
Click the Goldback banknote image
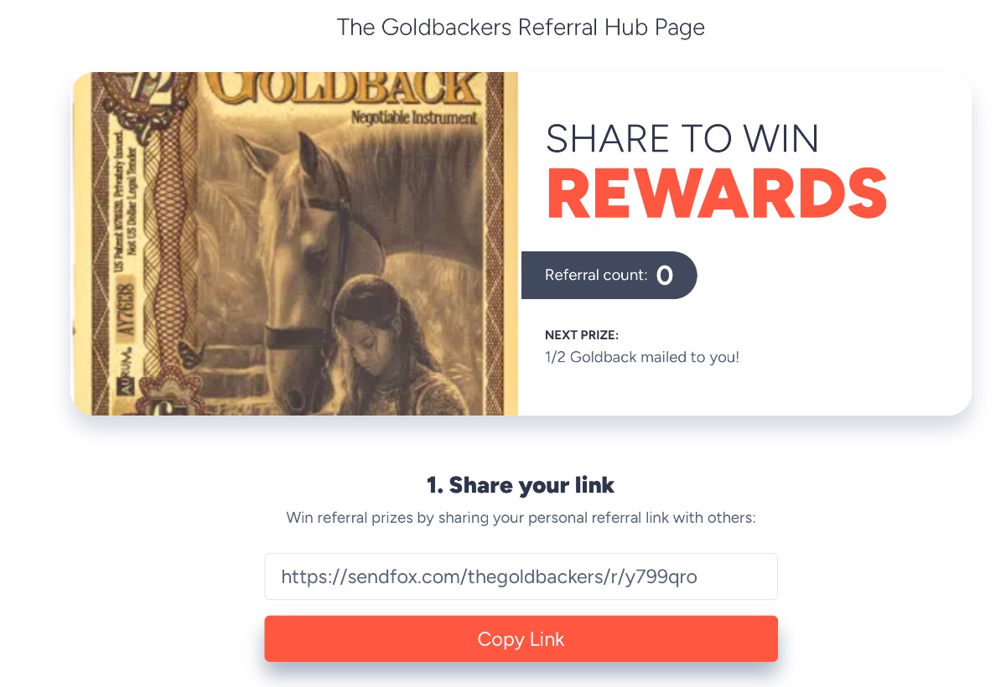(x=295, y=244)
